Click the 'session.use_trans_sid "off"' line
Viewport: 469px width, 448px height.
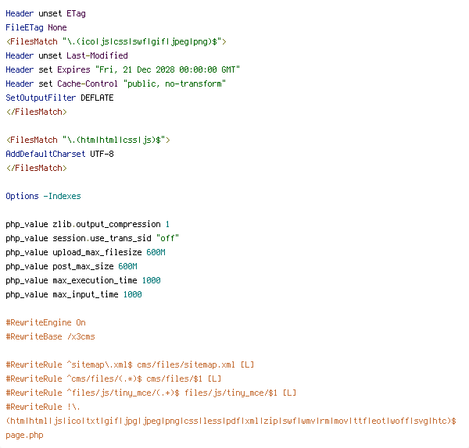92,238
